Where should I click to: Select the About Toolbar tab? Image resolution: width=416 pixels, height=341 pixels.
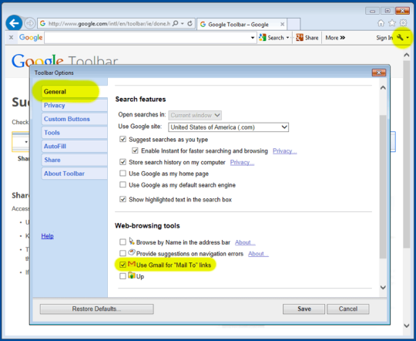(x=74, y=174)
